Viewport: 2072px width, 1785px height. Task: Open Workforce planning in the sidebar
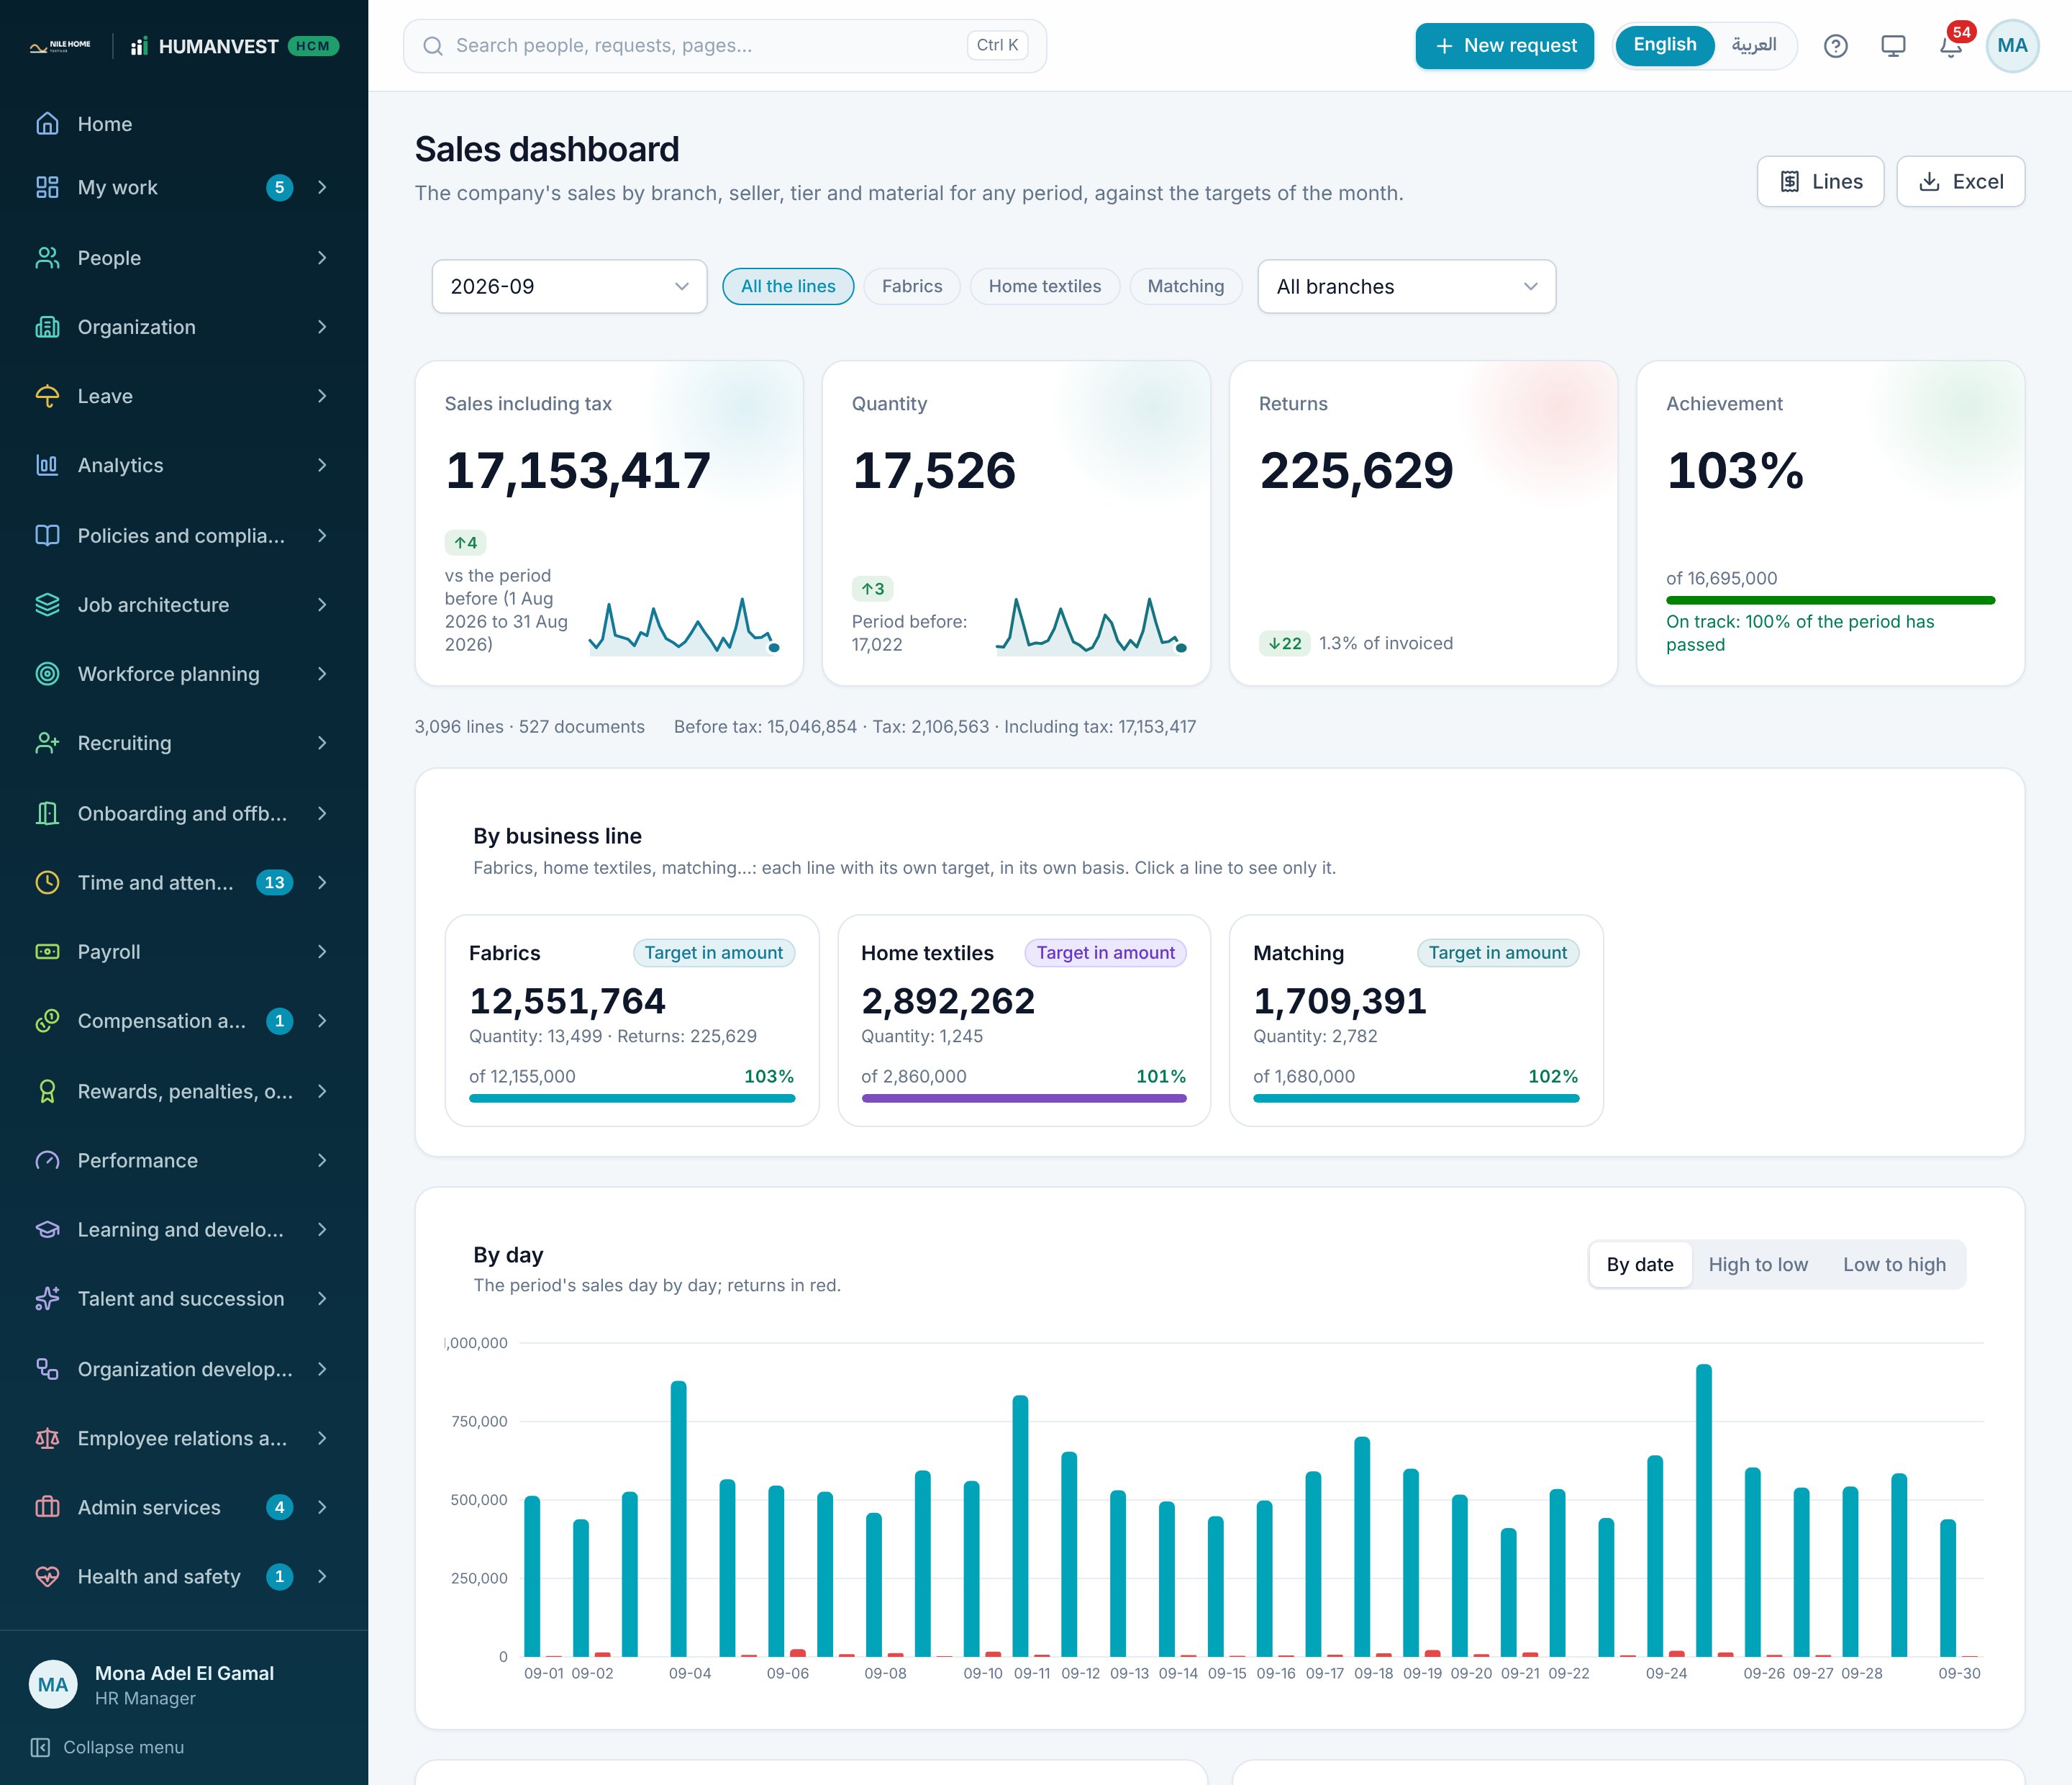point(184,674)
